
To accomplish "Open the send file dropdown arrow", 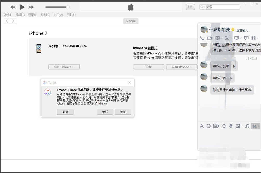I will 231,38.
